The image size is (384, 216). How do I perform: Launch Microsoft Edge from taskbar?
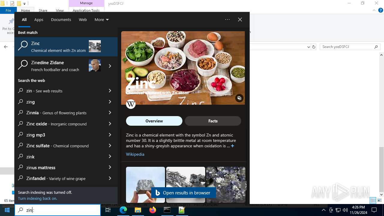(123, 210)
